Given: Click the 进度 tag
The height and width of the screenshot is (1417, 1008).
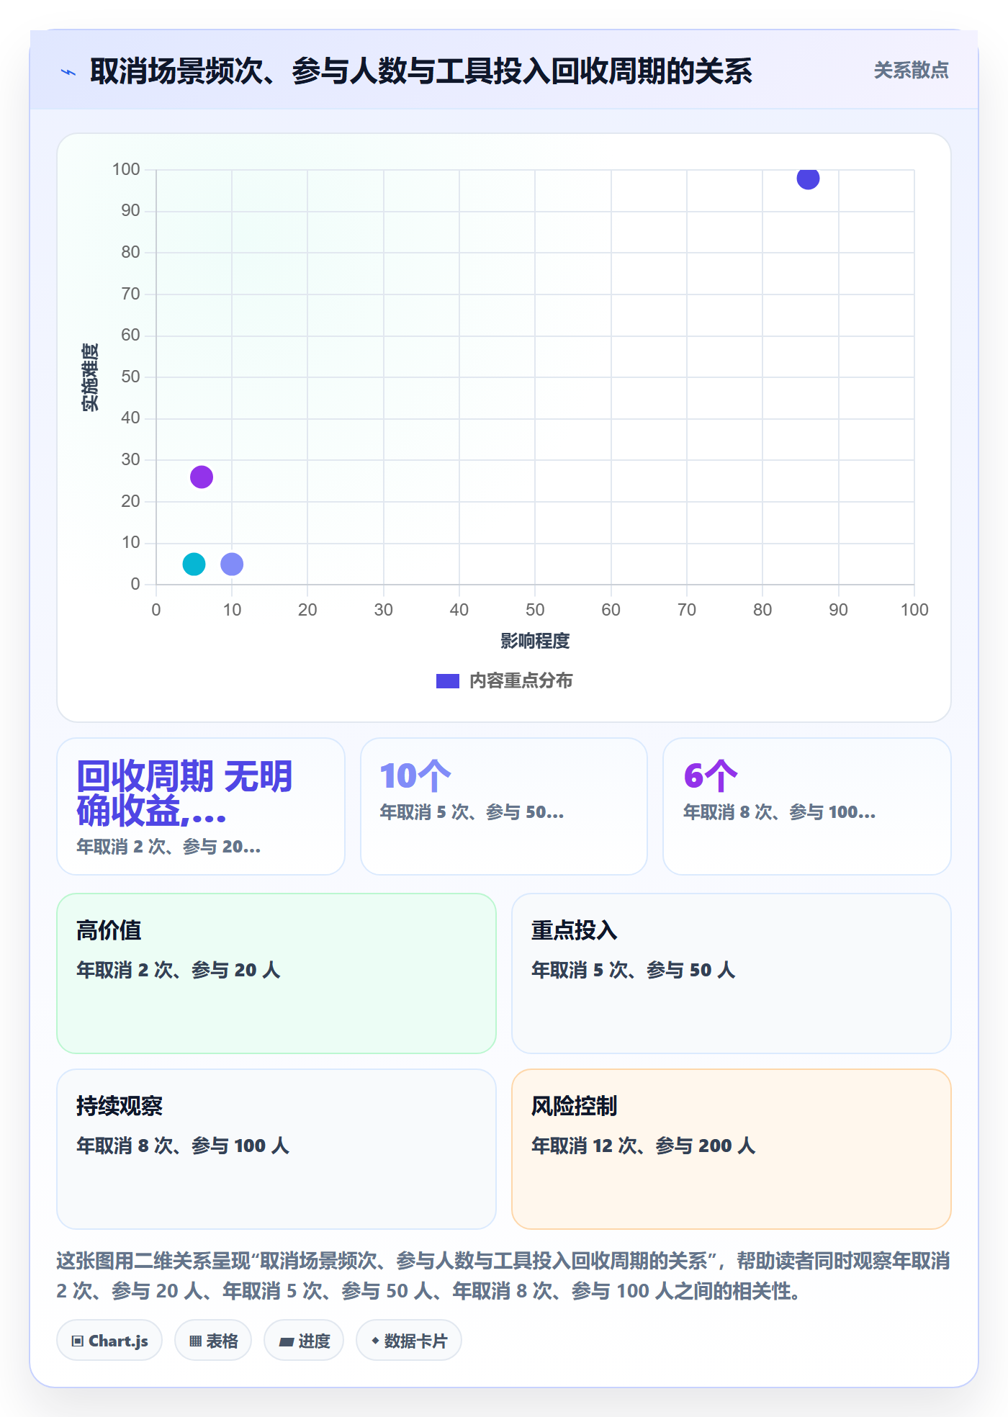Looking at the screenshot, I should click(304, 1340).
